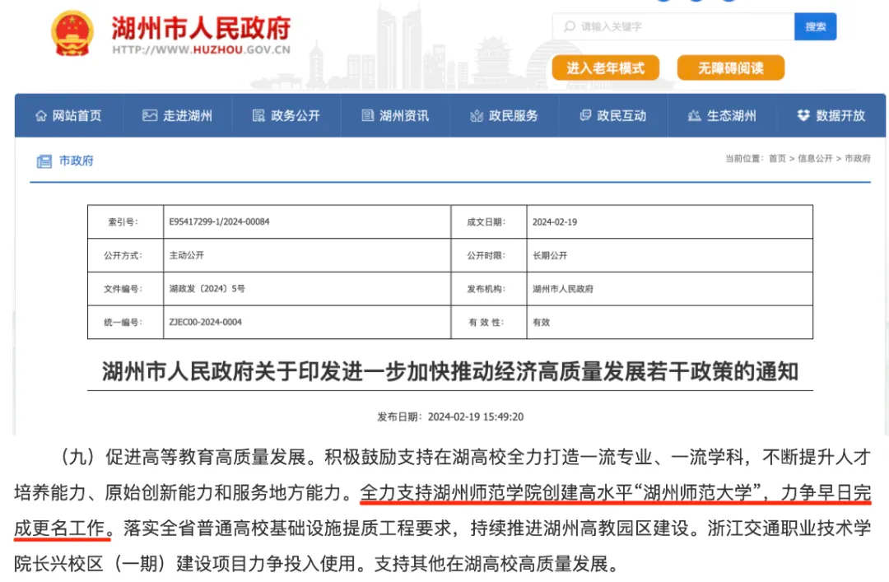Click the blue 搜索 search button

(815, 26)
